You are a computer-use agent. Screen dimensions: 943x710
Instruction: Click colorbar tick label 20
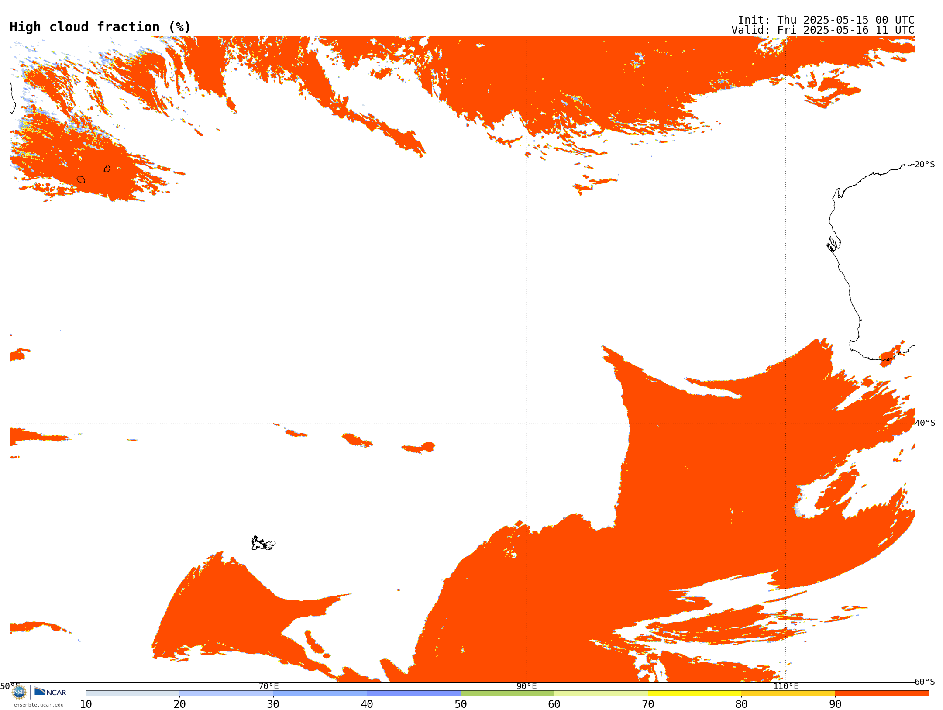tap(179, 704)
